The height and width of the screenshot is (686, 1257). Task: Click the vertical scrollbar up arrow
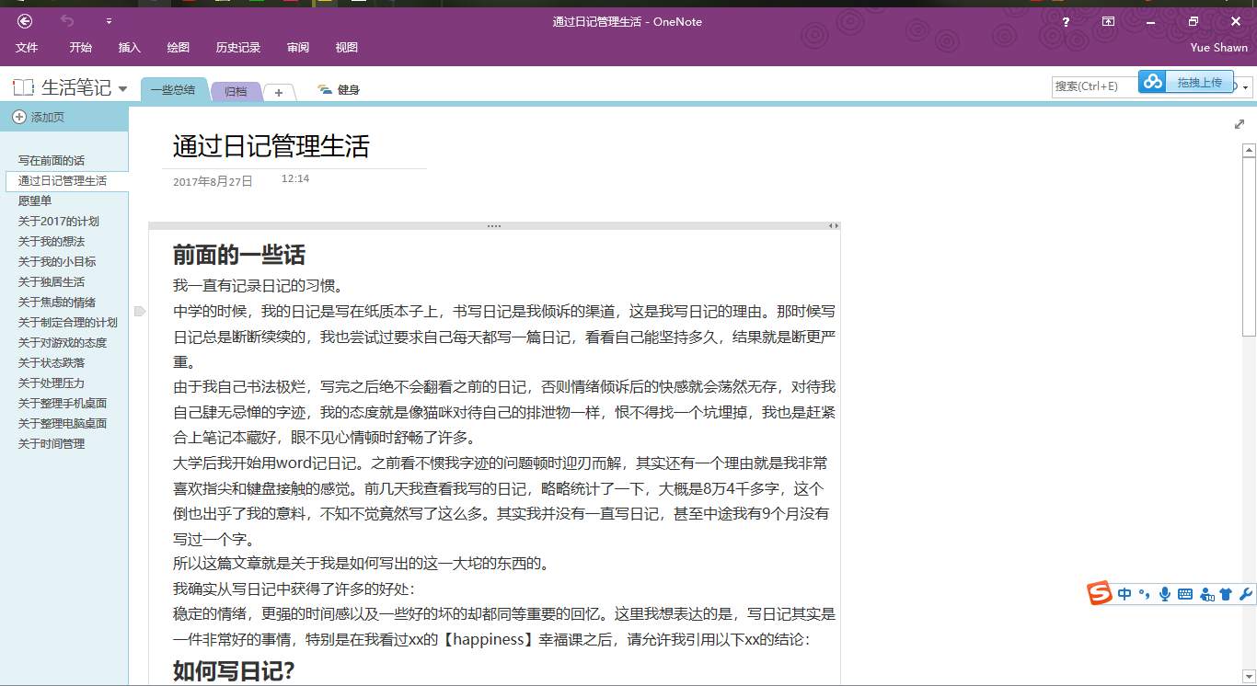point(1249,150)
